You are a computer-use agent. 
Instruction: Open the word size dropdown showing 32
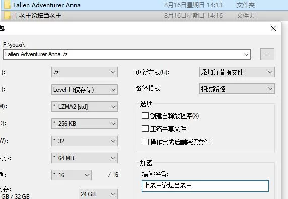85,141
